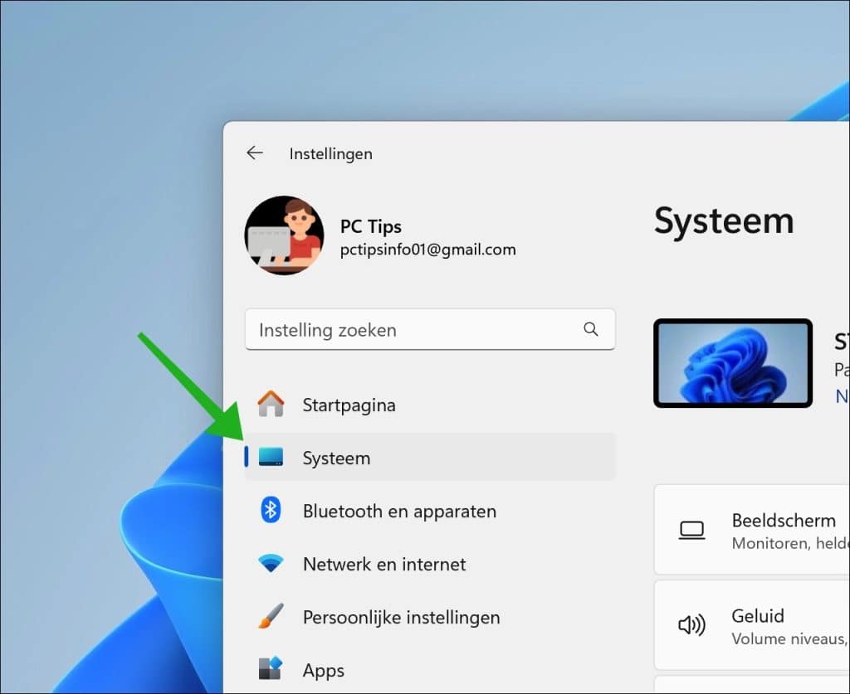
Task: Open the Geluid settings card
Action: pos(752,625)
